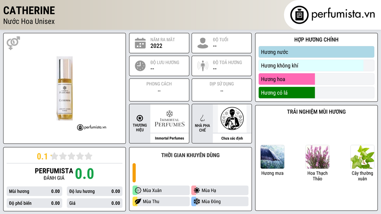Click the Thời gian khuyên dùng heading
The image size is (381, 214).
pyautogui.click(x=190, y=155)
